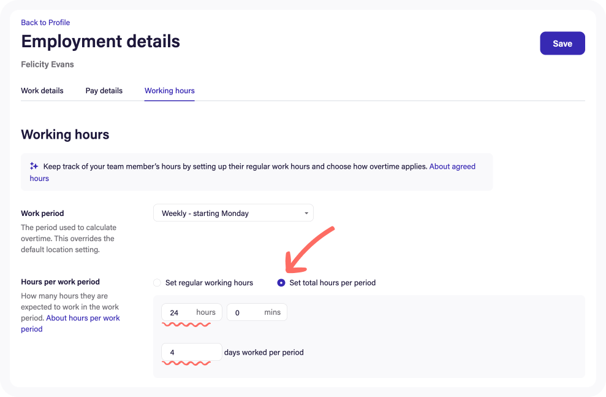The height and width of the screenshot is (397, 606).
Task: Select the Set total hours per period option
Action: click(281, 283)
